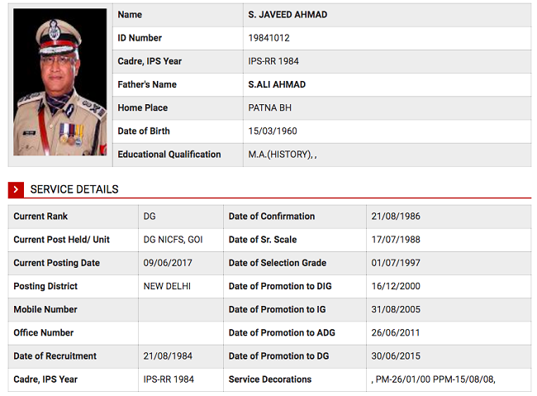Click Date of Promotion to DG 30/06/2015

(x=396, y=356)
